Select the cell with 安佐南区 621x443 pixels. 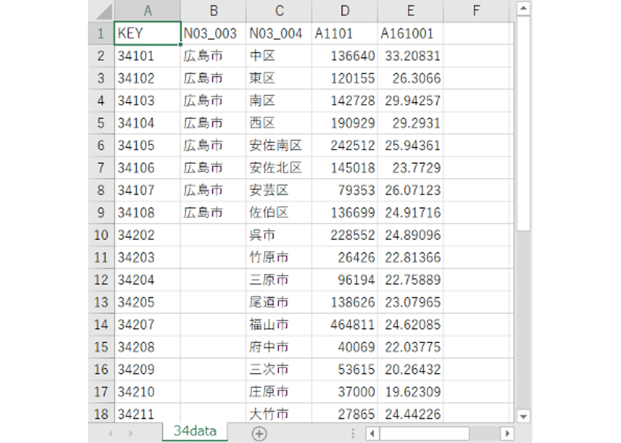pos(279,146)
